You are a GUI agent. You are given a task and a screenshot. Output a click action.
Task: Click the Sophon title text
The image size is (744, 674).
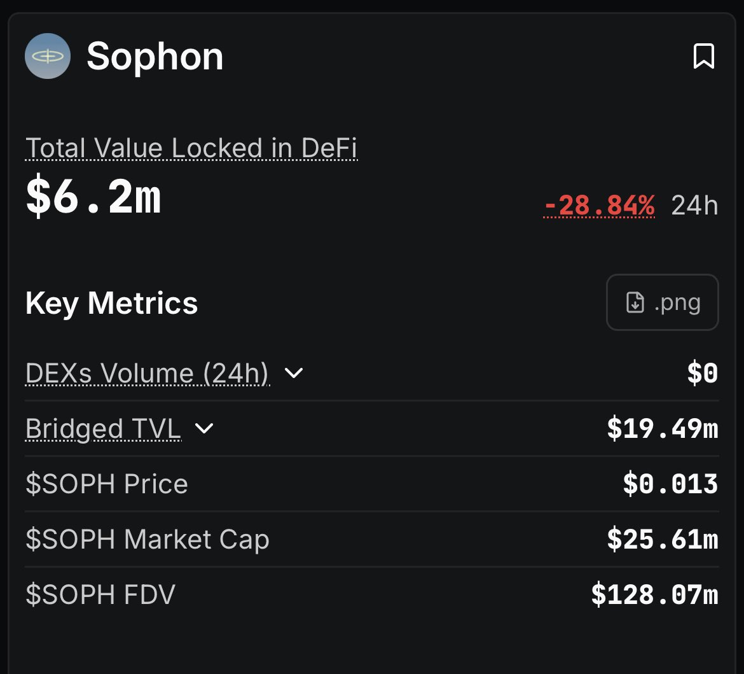tap(155, 57)
